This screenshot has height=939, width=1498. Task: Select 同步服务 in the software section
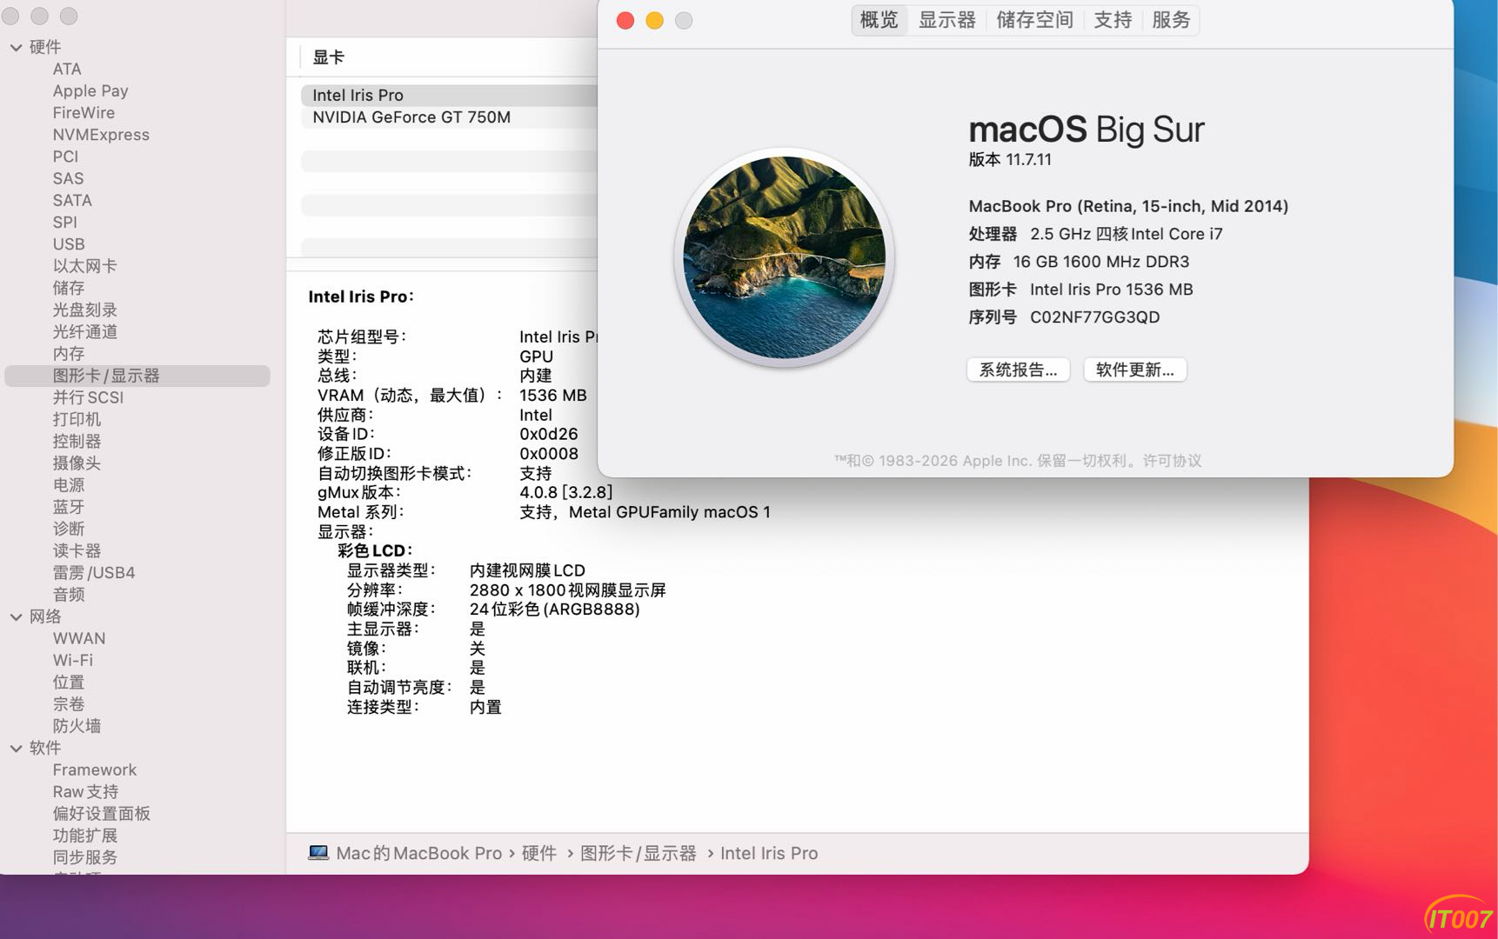(84, 857)
